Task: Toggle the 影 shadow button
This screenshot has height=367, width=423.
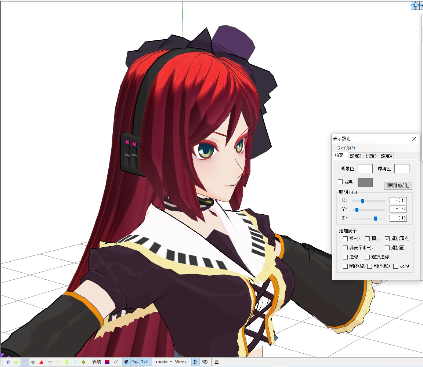Action: (x=195, y=362)
